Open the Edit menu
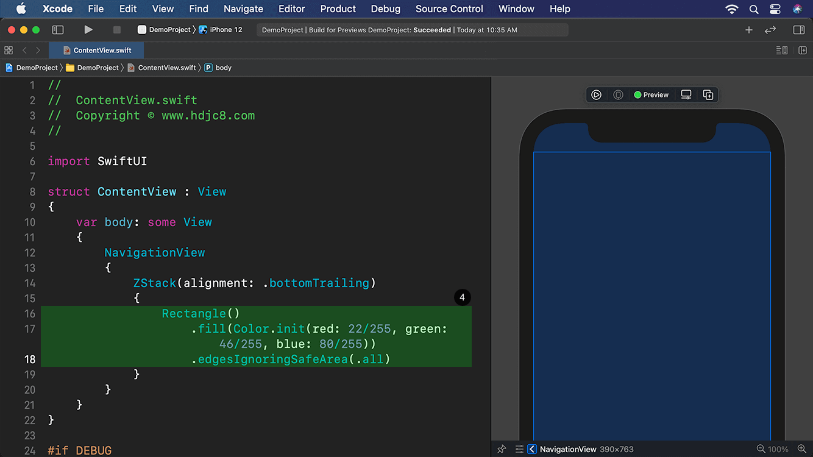 pos(128,9)
